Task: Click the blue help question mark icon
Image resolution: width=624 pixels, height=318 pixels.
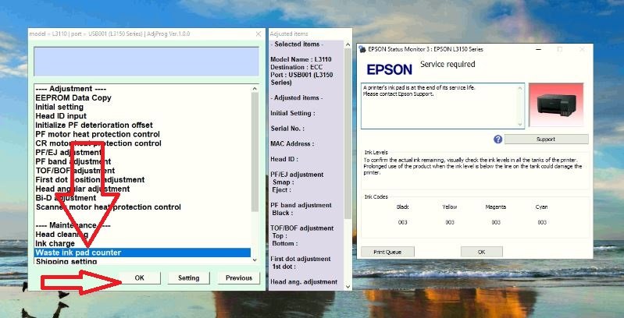Action: pos(497,140)
